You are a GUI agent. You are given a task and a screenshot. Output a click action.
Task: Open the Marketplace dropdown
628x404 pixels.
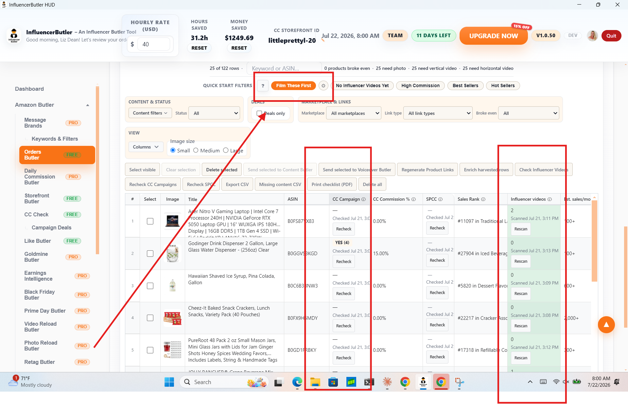point(354,113)
